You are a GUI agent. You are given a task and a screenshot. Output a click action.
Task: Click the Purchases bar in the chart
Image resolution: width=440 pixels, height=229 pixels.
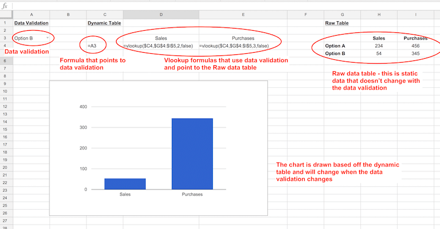192,154
